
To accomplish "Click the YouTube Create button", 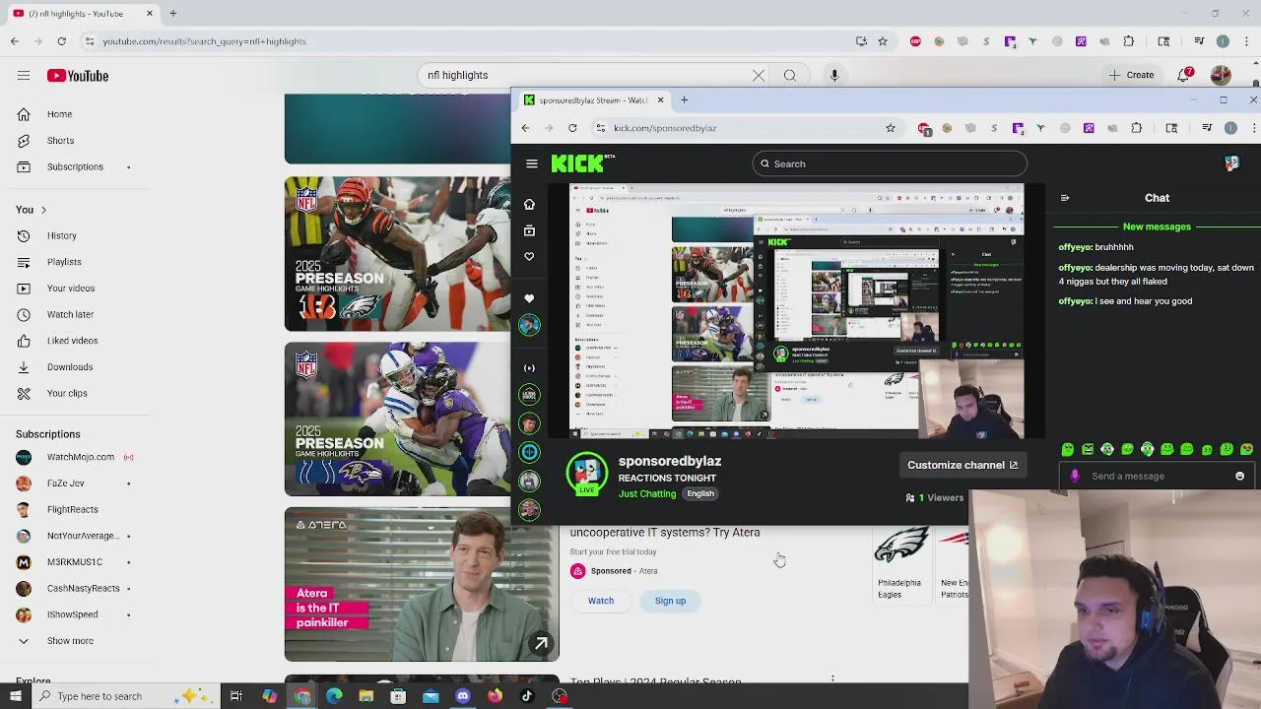I will coord(1131,75).
